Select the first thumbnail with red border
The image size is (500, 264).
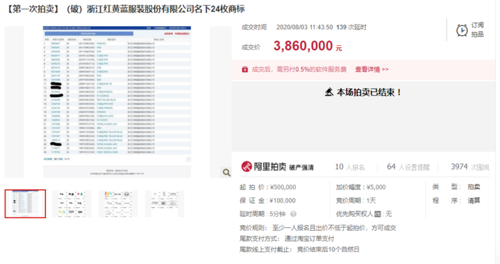(x=25, y=204)
